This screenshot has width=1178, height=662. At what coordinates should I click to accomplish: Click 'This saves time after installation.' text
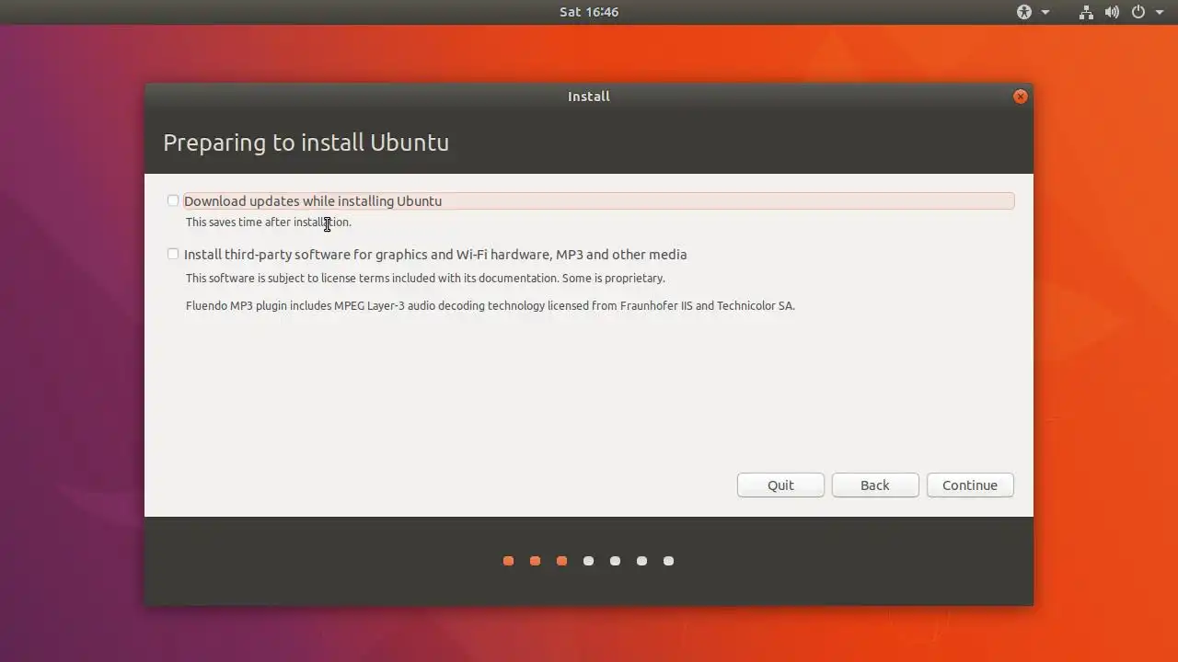click(269, 222)
